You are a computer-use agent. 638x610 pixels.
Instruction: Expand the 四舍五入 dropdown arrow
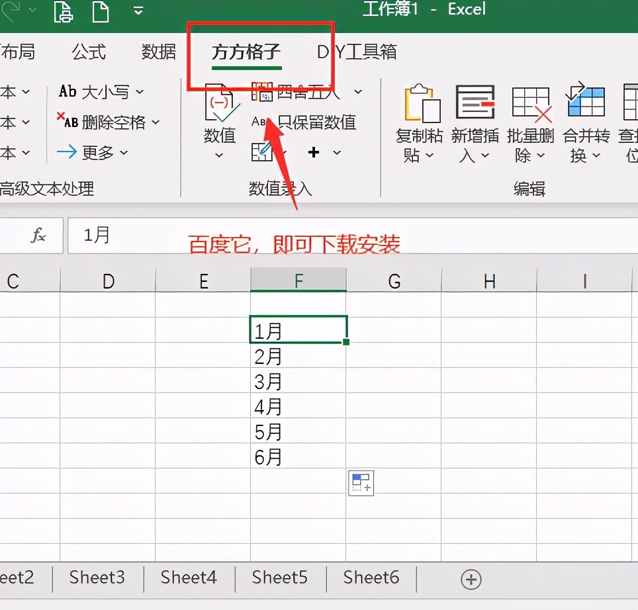click(x=357, y=92)
